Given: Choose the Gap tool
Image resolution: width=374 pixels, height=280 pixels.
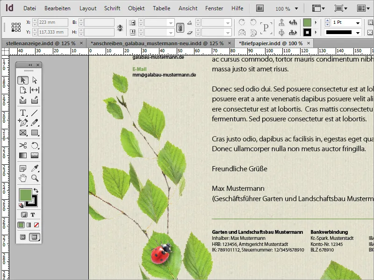Looking at the screenshot, I should [35, 90].
